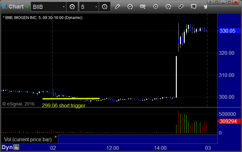Image resolution: width=242 pixels, height=152 pixels.
Task: Open the chat comment bubble icon
Action: coord(194,7)
